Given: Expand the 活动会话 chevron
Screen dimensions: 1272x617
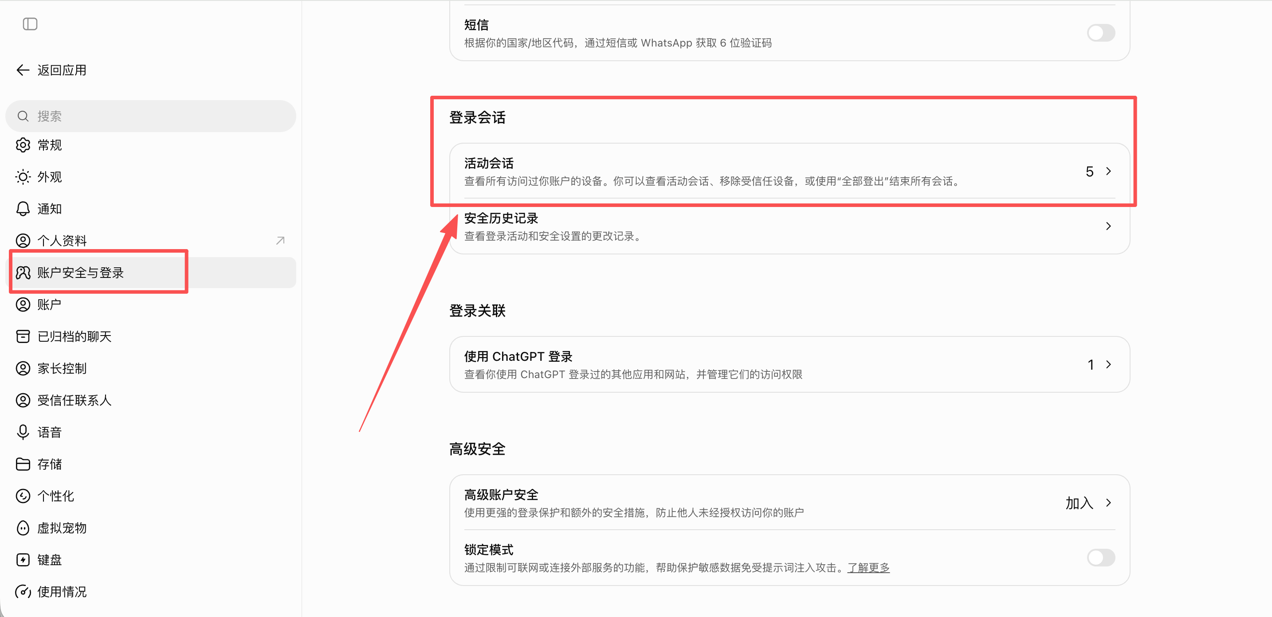Looking at the screenshot, I should click(1108, 171).
